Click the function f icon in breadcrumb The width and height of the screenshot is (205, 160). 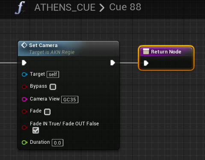20,8
